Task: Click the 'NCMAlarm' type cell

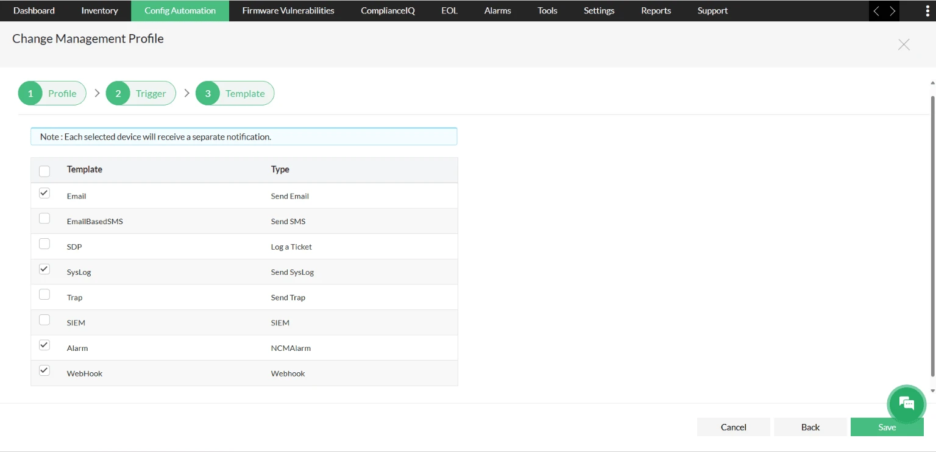Action: [291, 348]
